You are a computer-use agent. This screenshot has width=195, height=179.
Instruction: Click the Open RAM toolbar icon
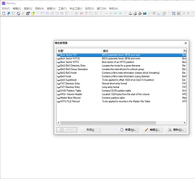pos(140,13)
